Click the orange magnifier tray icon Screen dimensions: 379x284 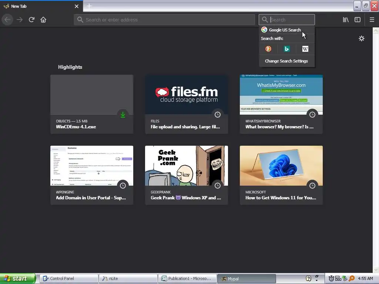point(352,278)
